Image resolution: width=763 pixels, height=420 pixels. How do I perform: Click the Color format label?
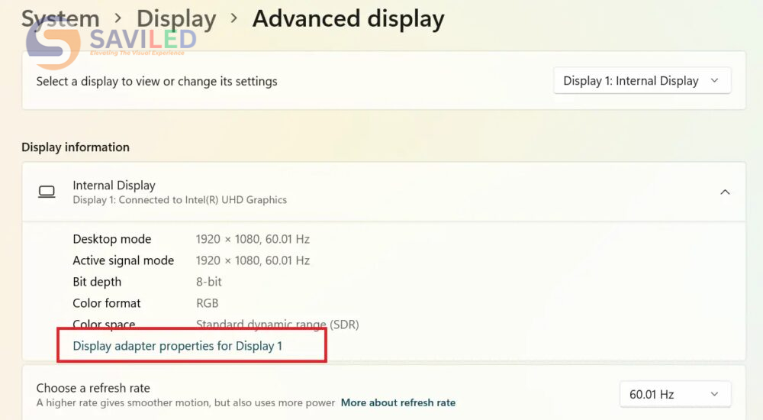pyautogui.click(x=107, y=303)
